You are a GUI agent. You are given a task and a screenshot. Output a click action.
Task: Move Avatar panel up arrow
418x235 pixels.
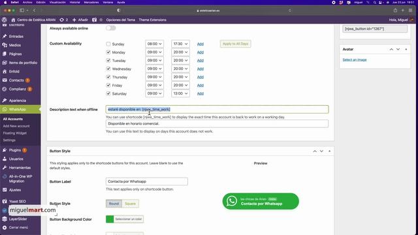tap(391, 50)
